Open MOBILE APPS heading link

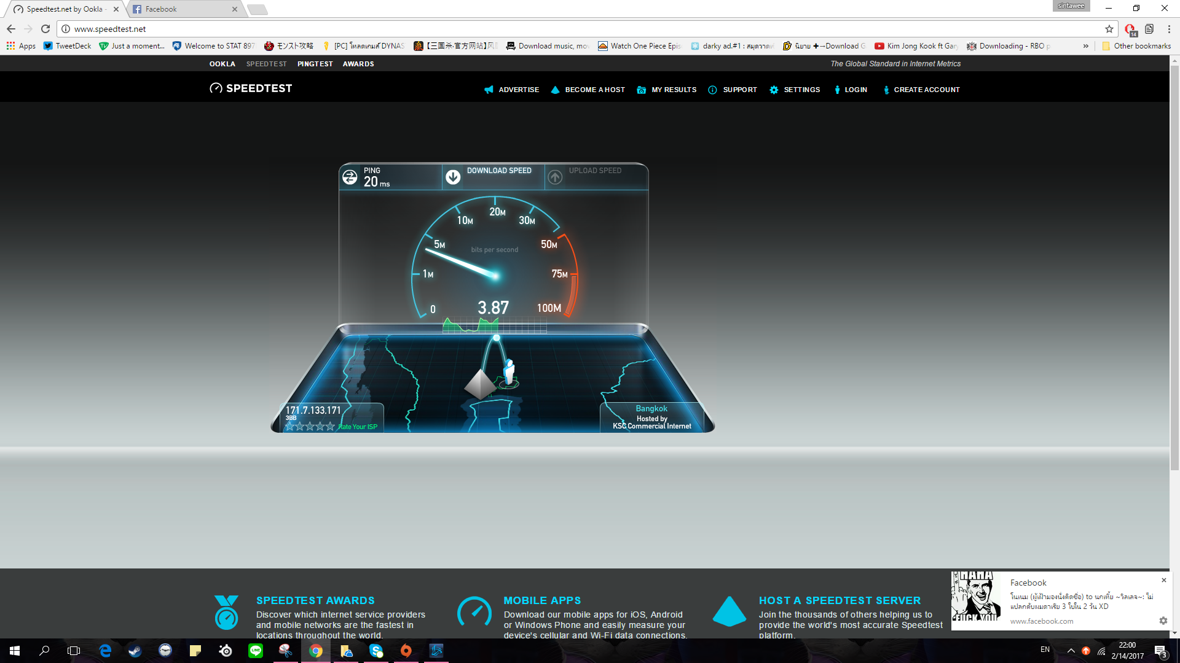[x=542, y=600]
